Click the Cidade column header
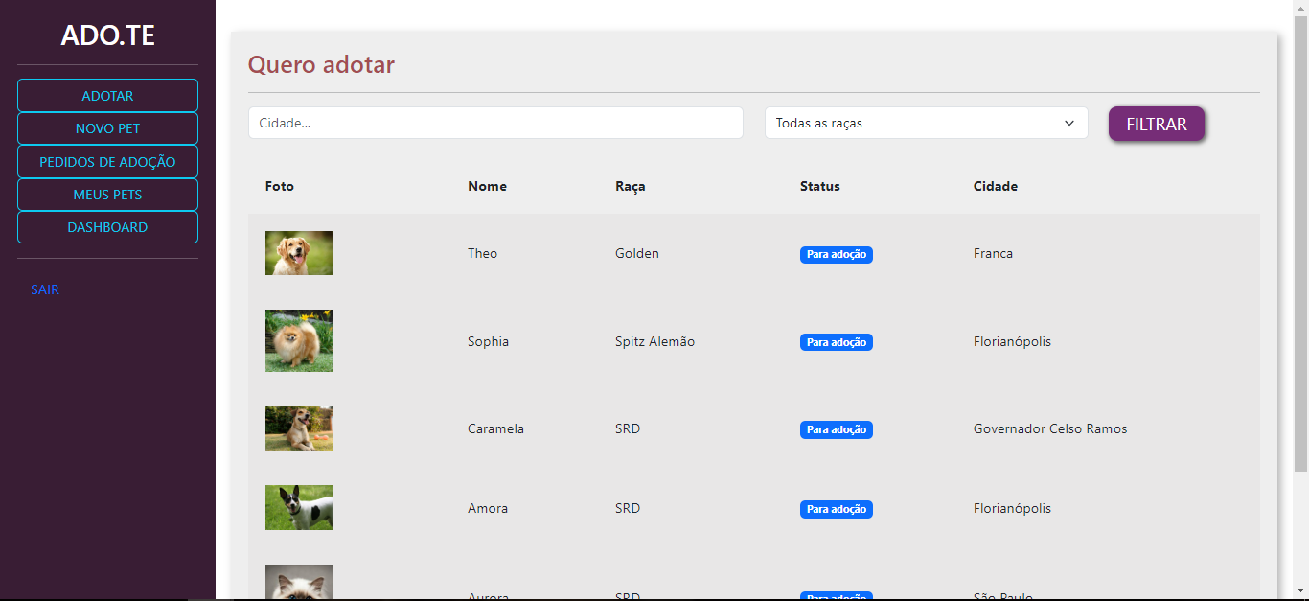The width and height of the screenshot is (1309, 601). [x=996, y=186]
